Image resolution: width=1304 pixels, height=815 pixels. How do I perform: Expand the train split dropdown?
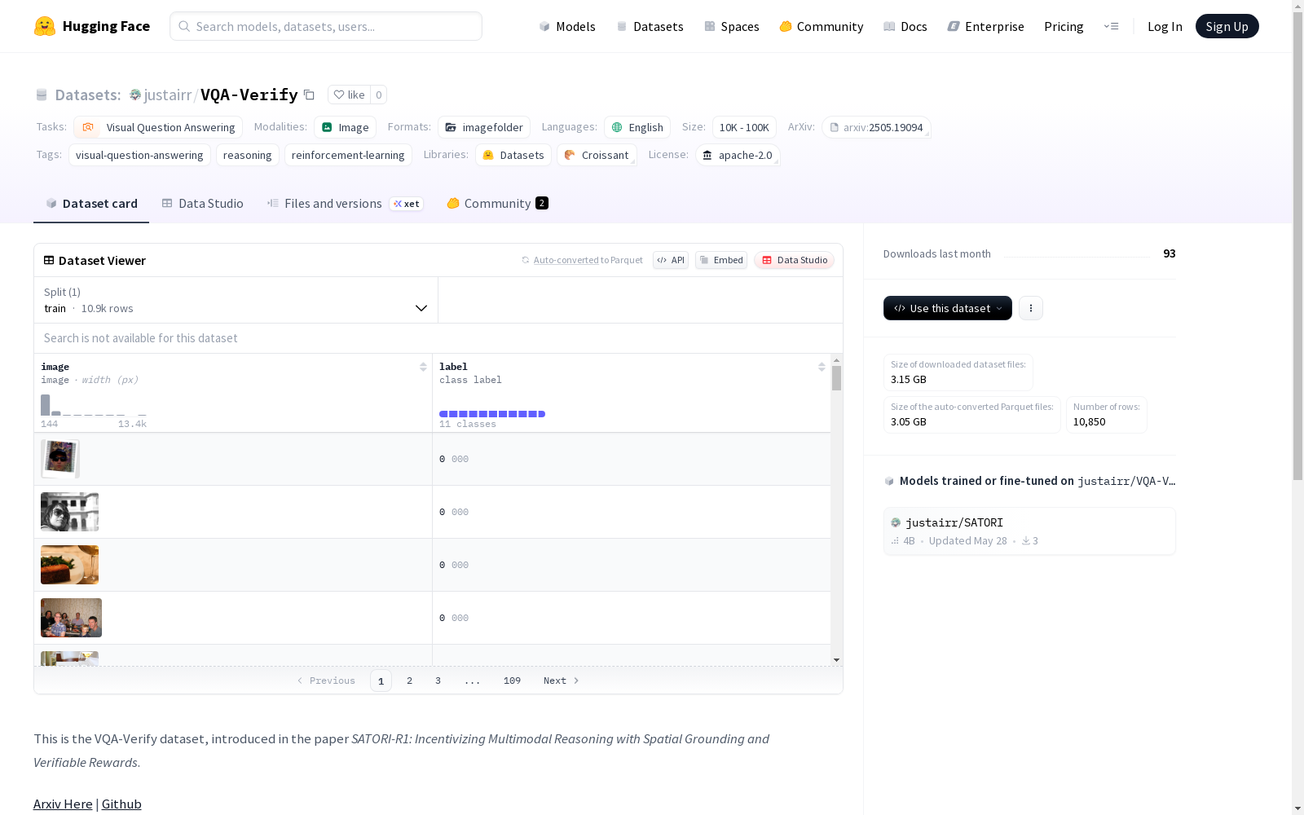236,300
